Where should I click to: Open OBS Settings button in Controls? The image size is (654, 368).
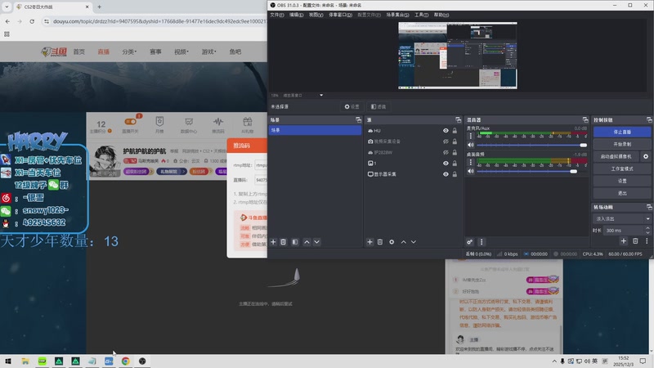(x=622, y=181)
